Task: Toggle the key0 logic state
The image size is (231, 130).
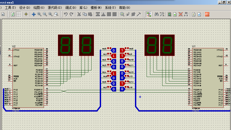Action: (x=114, y=50)
